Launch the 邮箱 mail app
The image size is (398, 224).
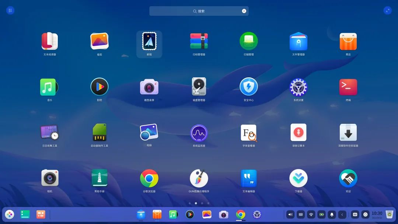tap(149, 41)
